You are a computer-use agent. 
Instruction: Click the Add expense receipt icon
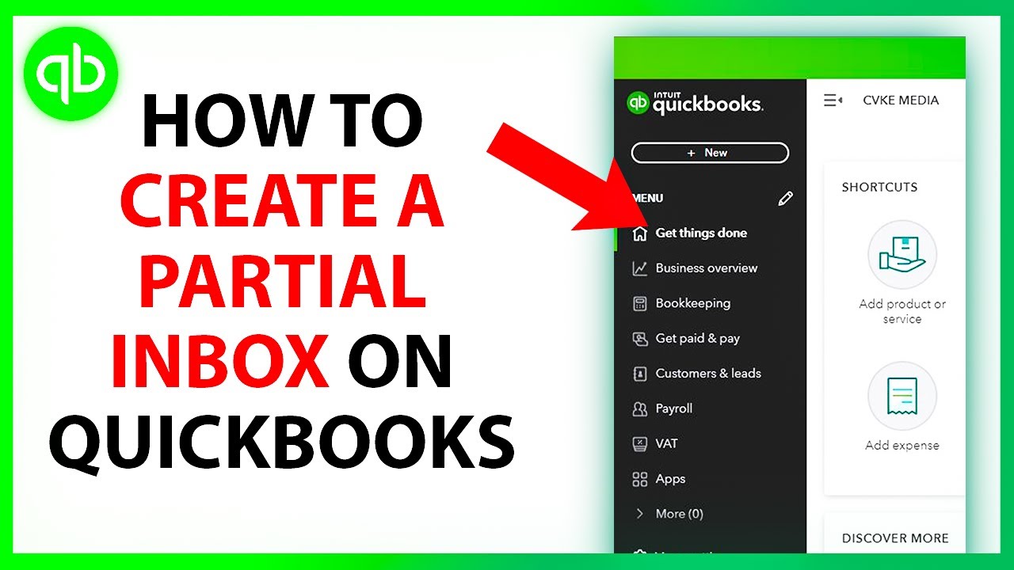[902, 396]
